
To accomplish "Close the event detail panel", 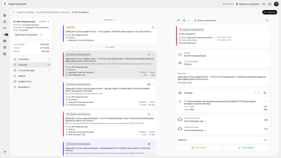I will tap(267, 20).
